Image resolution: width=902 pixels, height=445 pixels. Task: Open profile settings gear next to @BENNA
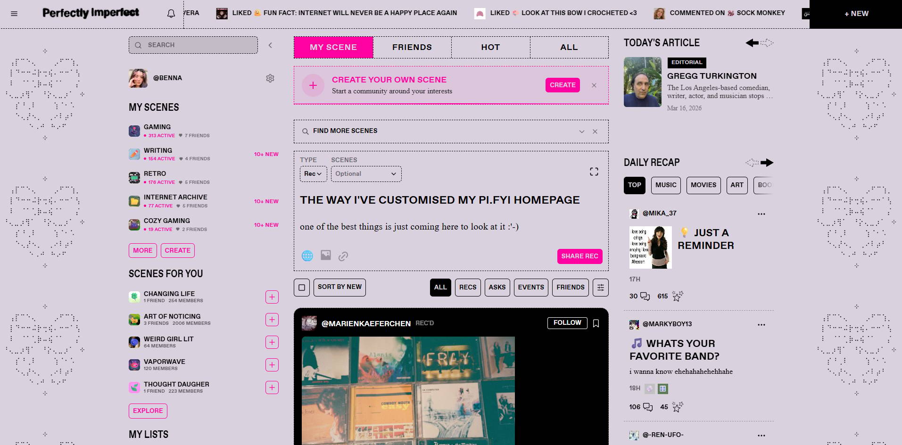(x=270, y=78)
